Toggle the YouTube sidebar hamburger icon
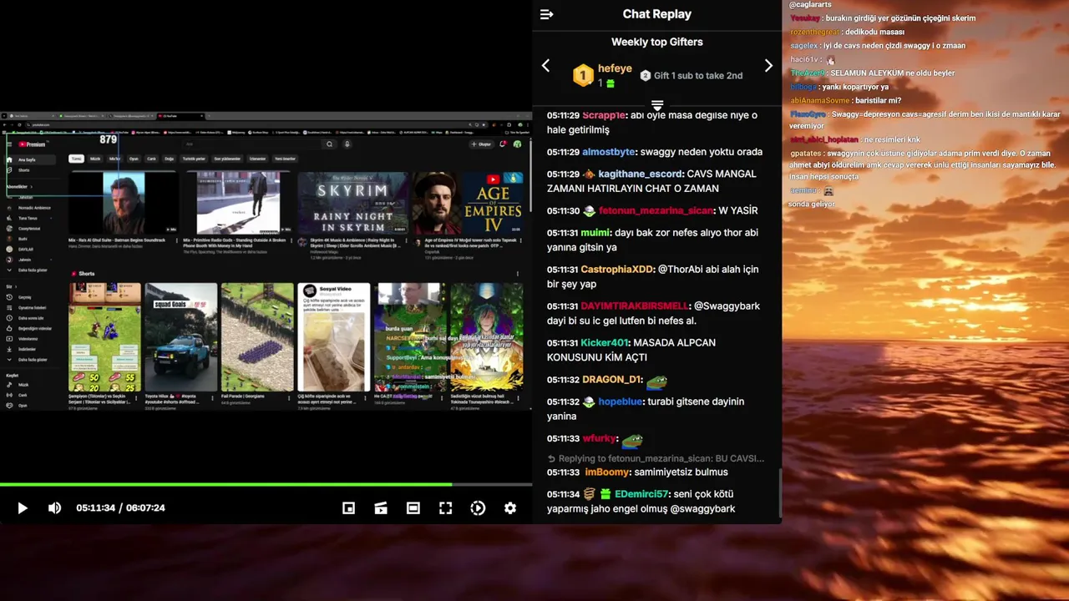Viewport: 1069px width, 601px height. [9, 144]
